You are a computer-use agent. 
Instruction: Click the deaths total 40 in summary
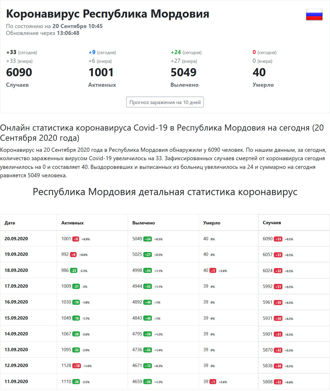(x=259, y=72)
